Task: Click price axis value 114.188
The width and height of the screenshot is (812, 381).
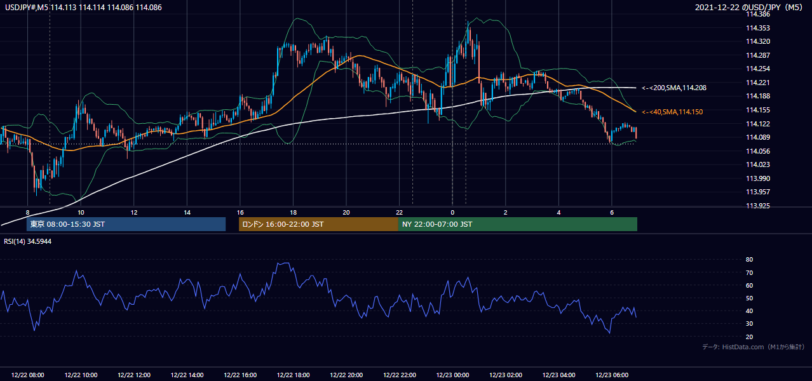Action: click(x=758, y=96)
